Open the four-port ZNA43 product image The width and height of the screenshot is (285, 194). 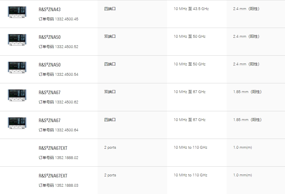coord(17,12)
